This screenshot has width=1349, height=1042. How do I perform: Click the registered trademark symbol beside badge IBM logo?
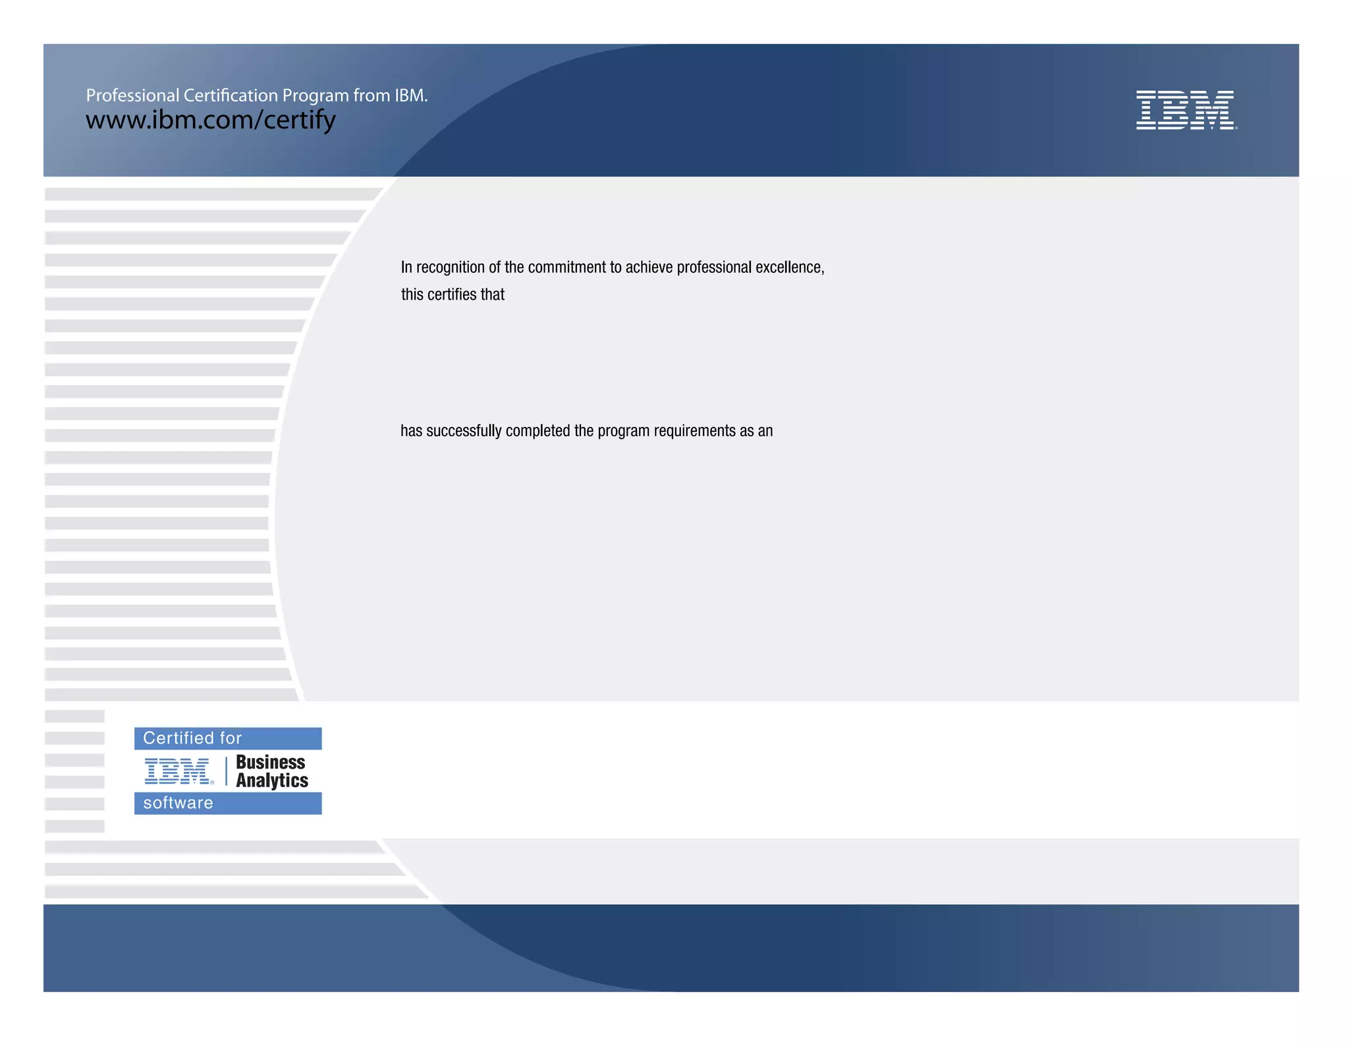(212, 782)
